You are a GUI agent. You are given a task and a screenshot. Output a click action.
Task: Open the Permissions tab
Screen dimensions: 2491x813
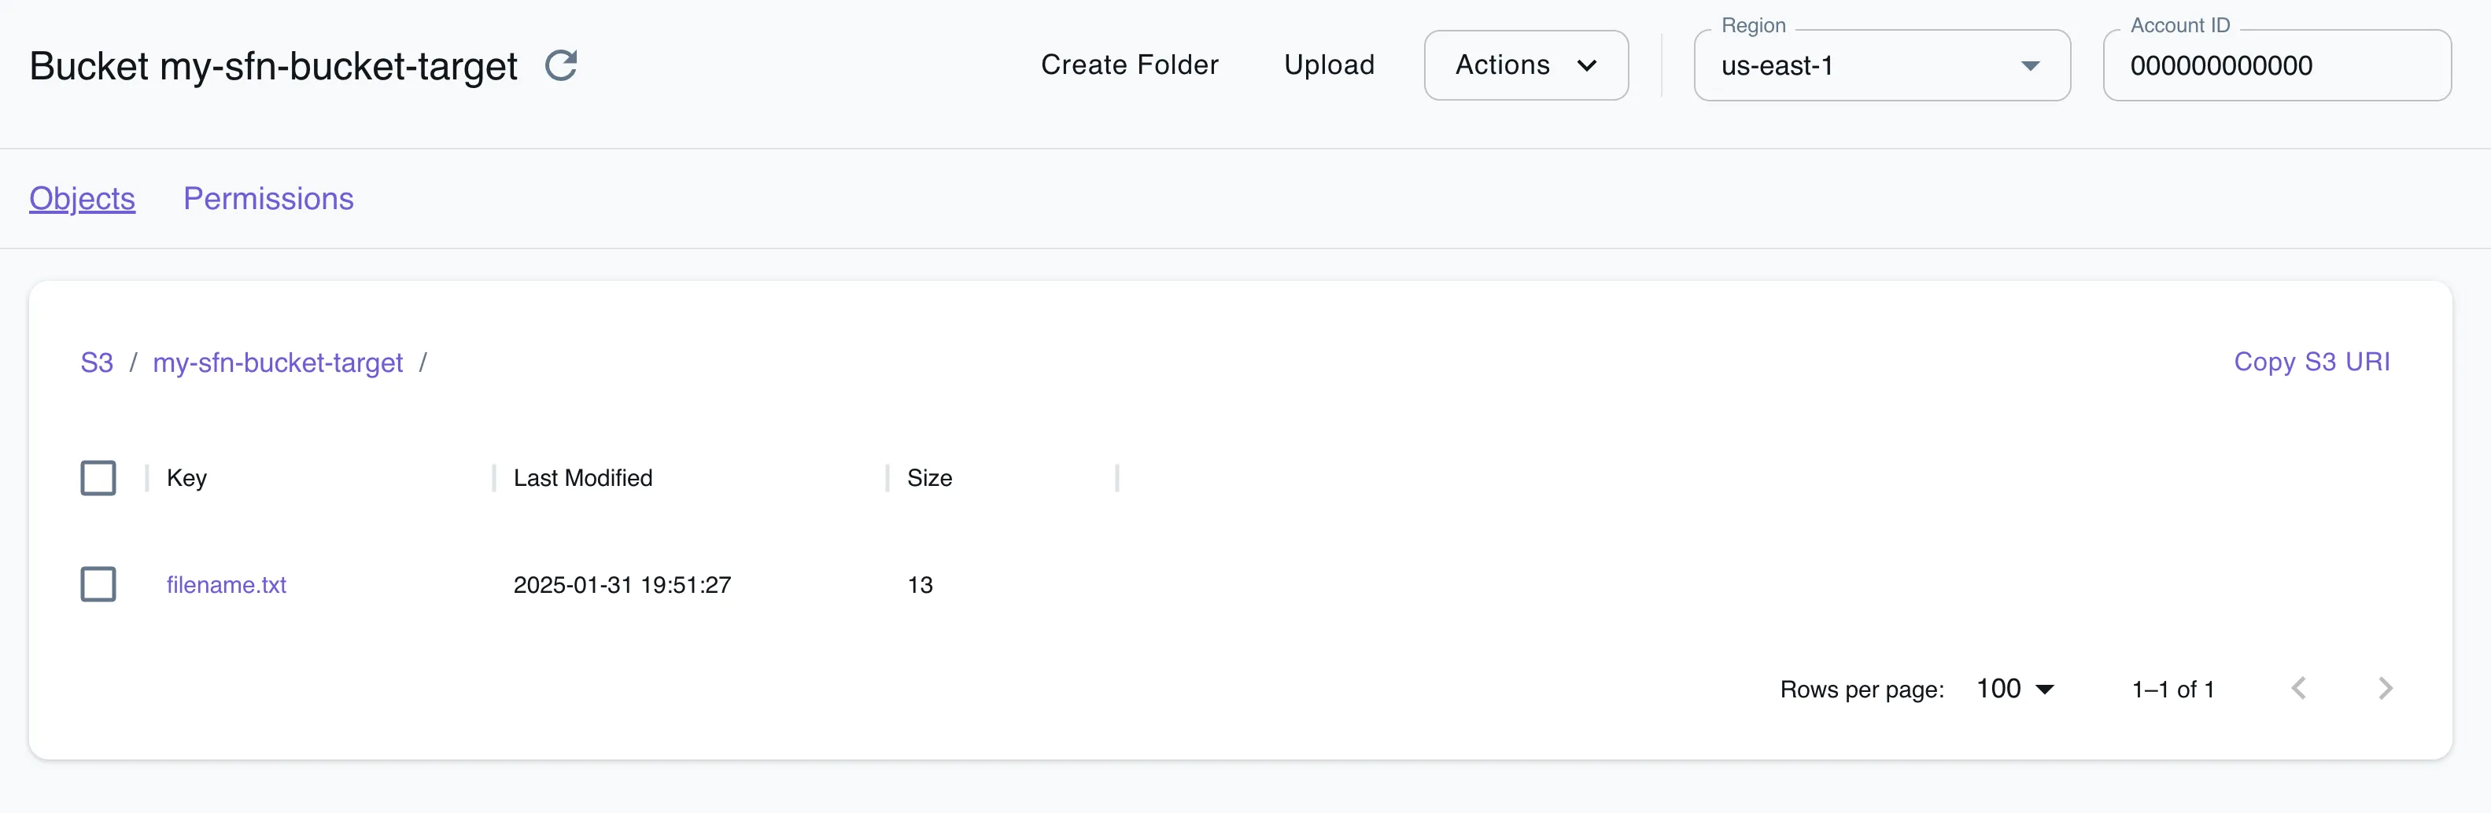click(x=269, y=198)
